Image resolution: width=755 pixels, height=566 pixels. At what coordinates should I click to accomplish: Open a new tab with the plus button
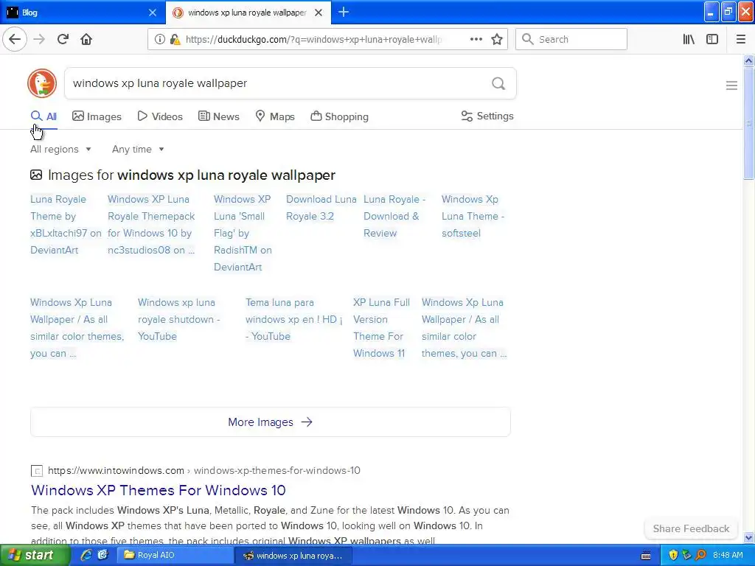click(x=344, y=13)
